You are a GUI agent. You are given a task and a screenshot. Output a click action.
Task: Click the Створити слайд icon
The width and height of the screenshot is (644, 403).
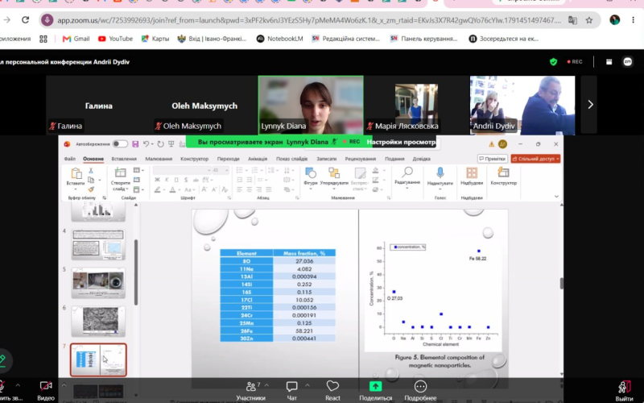click(x=120, y=172)
